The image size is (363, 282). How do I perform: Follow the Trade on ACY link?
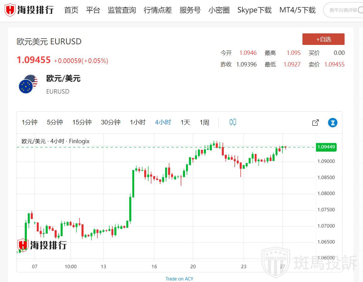click(179, 279)
